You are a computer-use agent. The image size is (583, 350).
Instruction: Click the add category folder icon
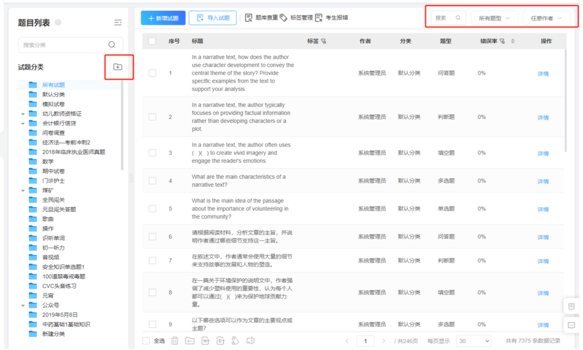point(118,67)
